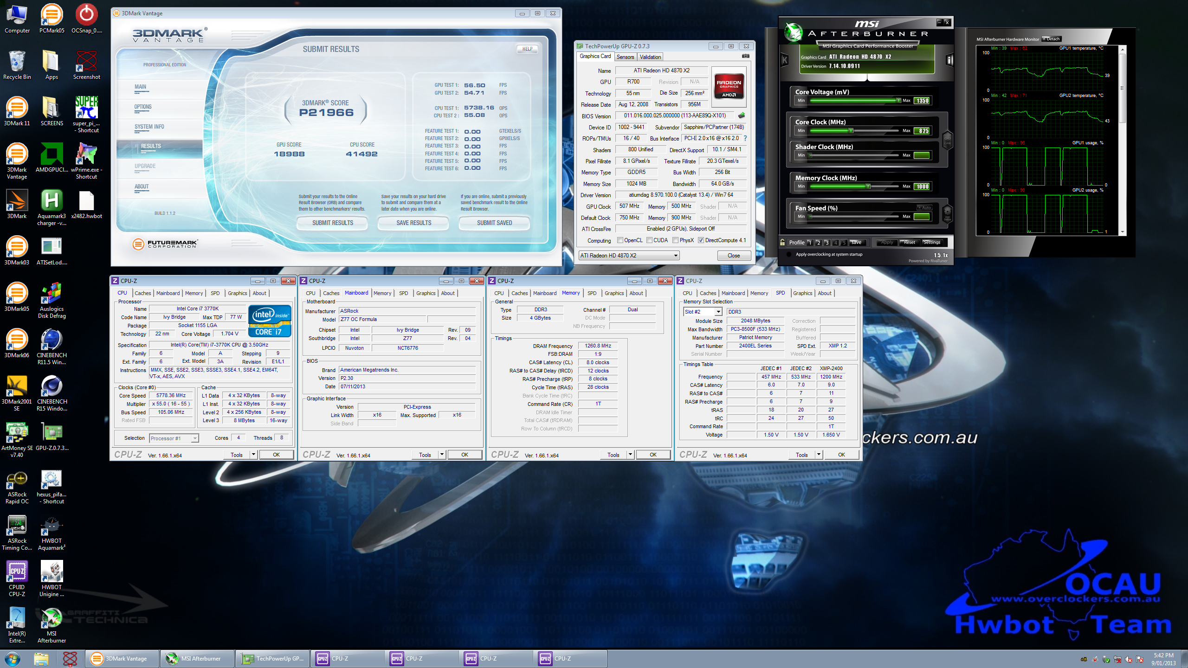Open CINEBENCH R11.5 desktop shortcut
Viewport: 1188px width, 668px height.
coord(52,346)
